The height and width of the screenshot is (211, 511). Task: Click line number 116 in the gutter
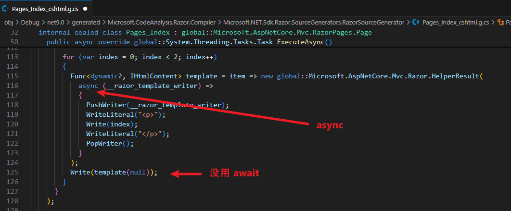click(13, 86)
